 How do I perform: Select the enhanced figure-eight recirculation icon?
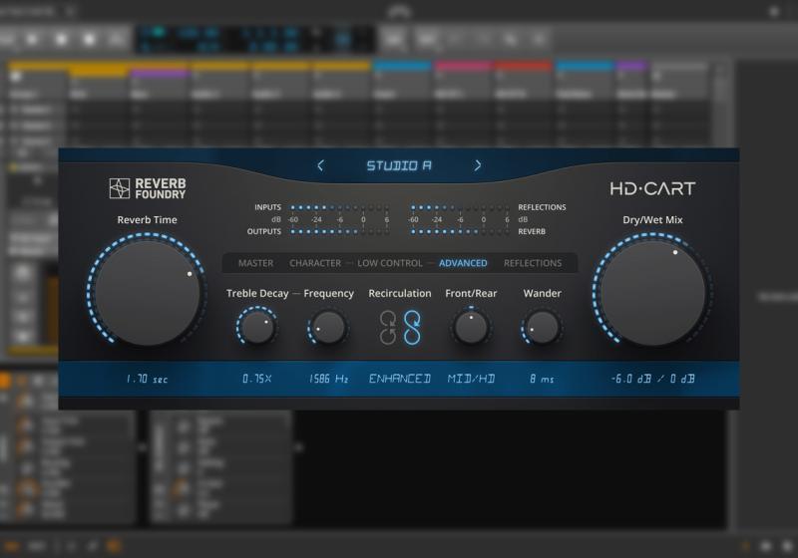tap(412, 328)
